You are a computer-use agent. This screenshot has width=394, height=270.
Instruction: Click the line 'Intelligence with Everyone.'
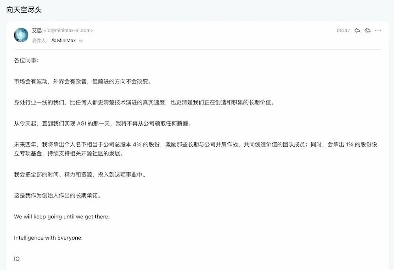coord(48,238)
